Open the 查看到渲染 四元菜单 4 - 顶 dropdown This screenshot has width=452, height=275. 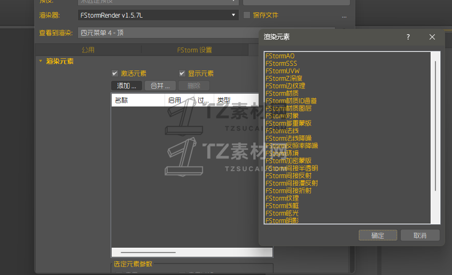(x=168, y=33)
